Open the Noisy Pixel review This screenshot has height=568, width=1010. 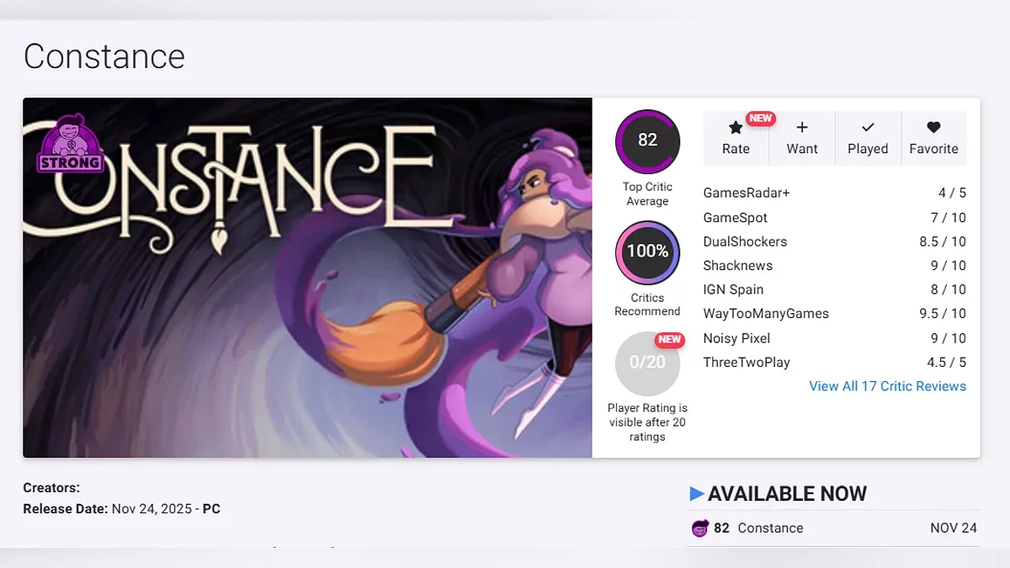coord(835,338)
